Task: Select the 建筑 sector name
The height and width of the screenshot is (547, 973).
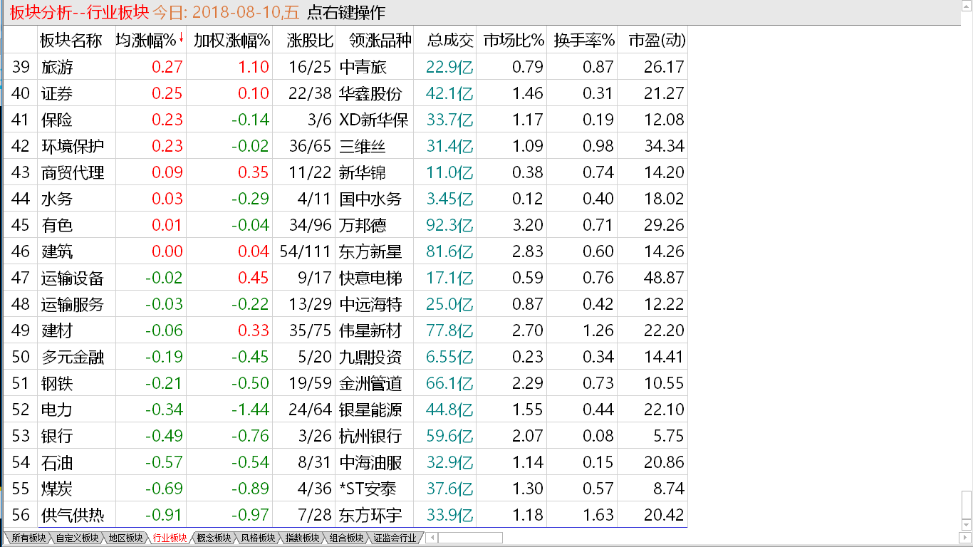Action: click(x=57, y=251)
